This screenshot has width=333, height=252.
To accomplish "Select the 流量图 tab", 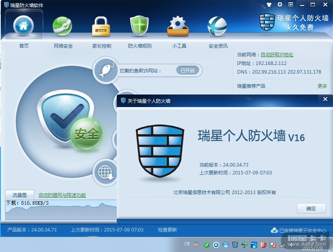I will tap(20, 195).
